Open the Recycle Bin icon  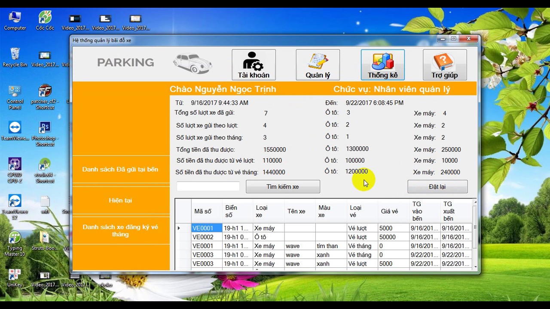(15, 57)
